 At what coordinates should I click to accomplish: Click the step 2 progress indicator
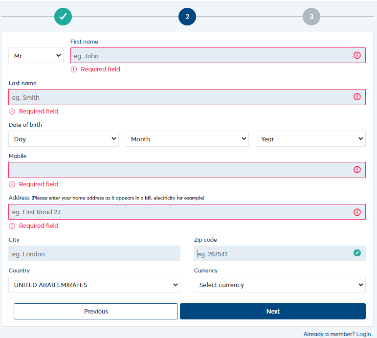click(x=187, y=17)
